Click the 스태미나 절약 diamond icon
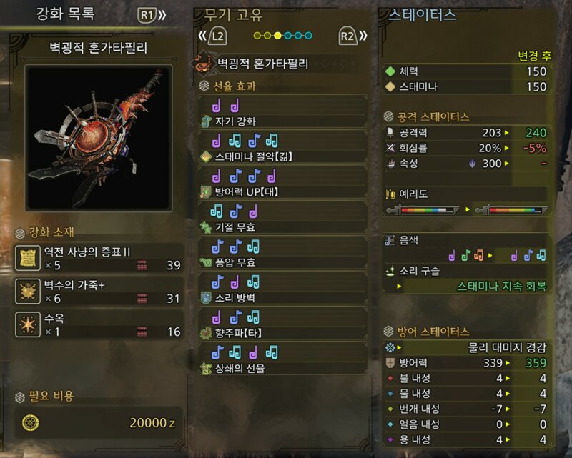572x458 pixels. (206, 156)
